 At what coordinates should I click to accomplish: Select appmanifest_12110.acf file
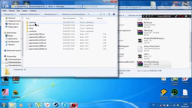[x=37, y=40]
